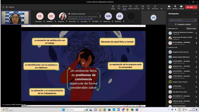
Task: Toggle the Gente participants panel
Action: click(x=124, y=7)
